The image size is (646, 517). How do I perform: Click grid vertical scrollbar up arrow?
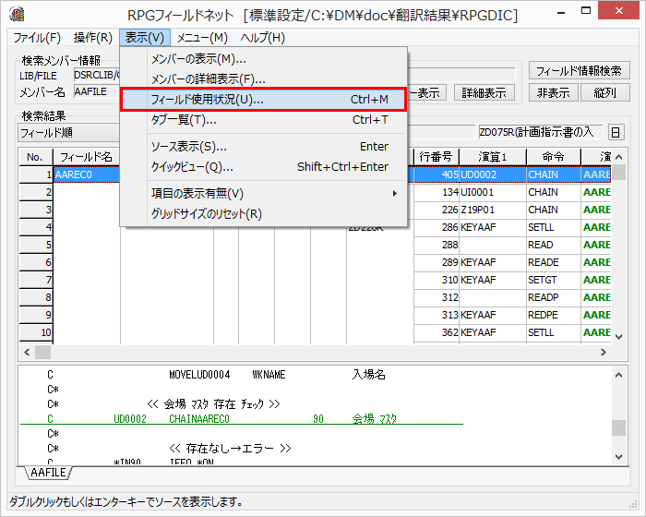[x=618, y=157]
